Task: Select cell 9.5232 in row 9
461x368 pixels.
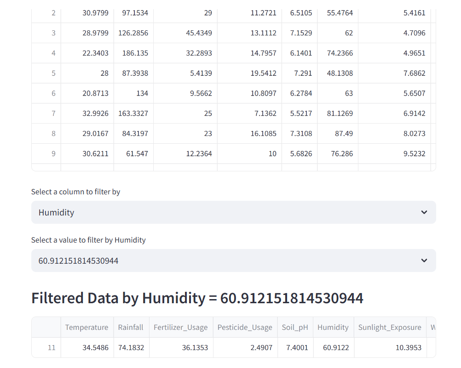Action: click(394, 153)
